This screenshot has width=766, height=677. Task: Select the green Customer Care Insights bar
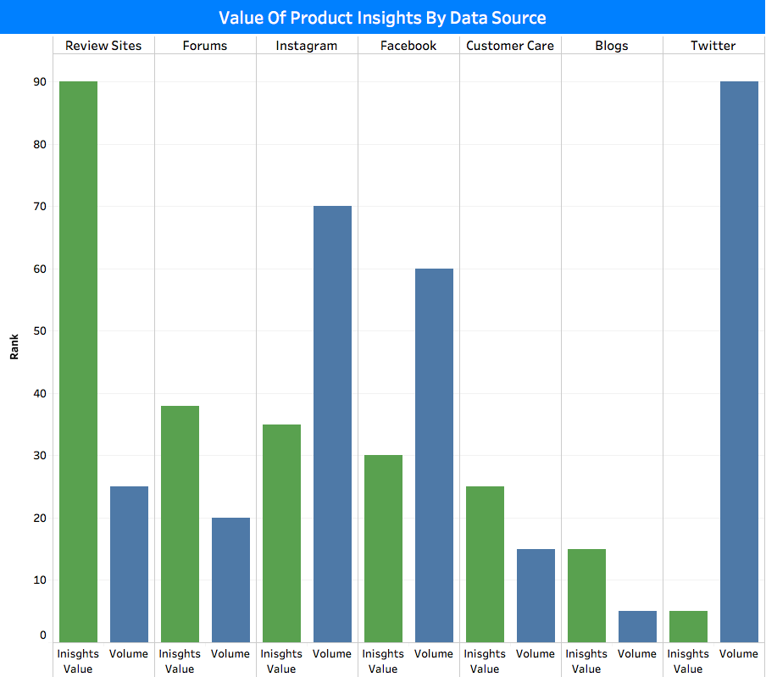pos(485,563)
